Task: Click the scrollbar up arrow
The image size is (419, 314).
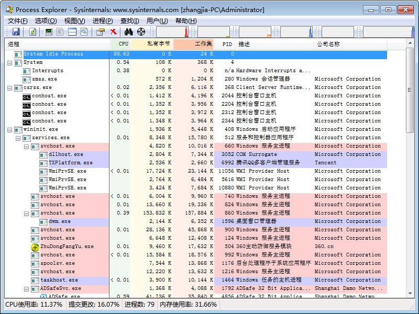Action: click(x=410, y=43)
